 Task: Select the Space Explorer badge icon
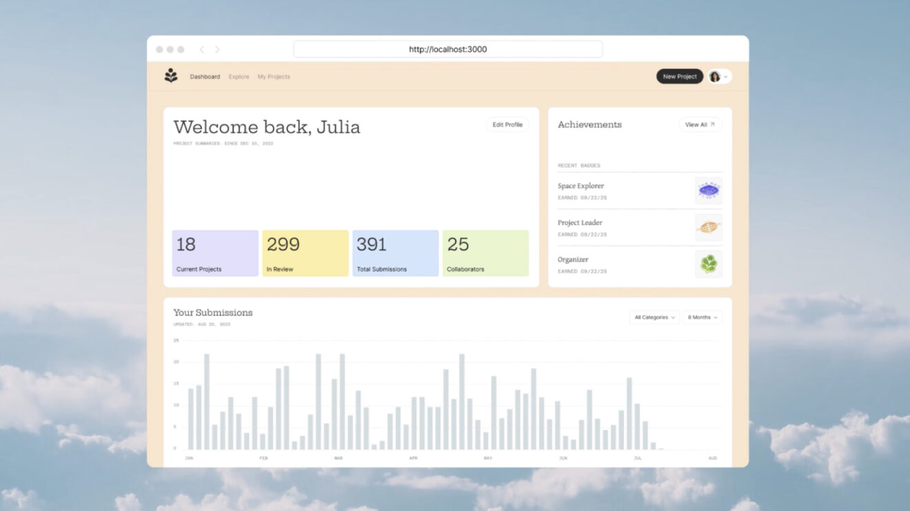[x=709, y=190]
